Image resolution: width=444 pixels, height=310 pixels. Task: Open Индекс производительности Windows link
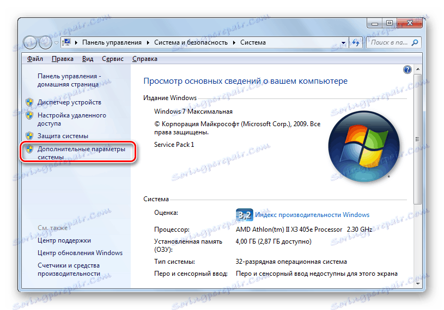click(x=312, y=215)
